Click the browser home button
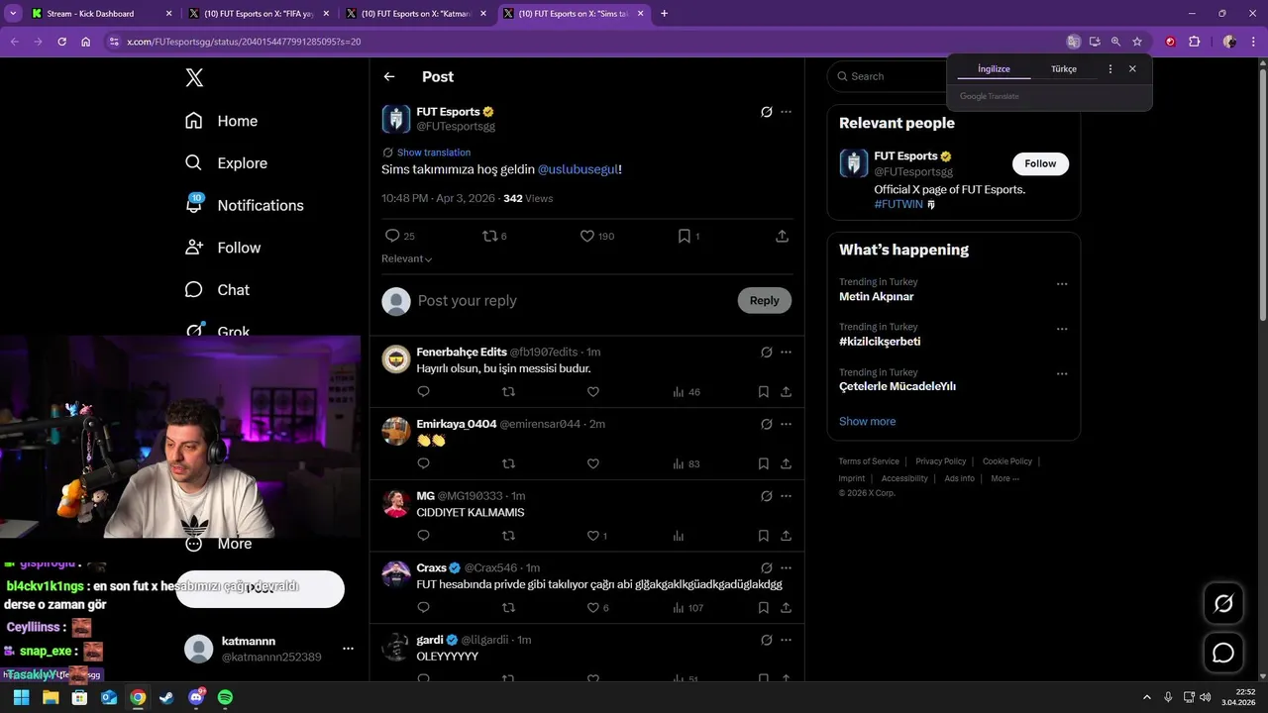The image size is (1268, 713). [86, 42]
